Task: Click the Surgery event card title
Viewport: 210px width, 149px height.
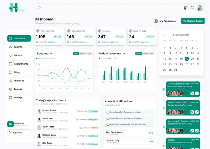Action: tap(171, 140)
